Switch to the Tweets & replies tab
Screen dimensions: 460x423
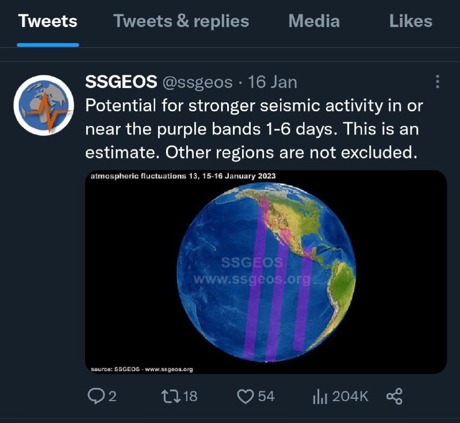coord(181,21)
